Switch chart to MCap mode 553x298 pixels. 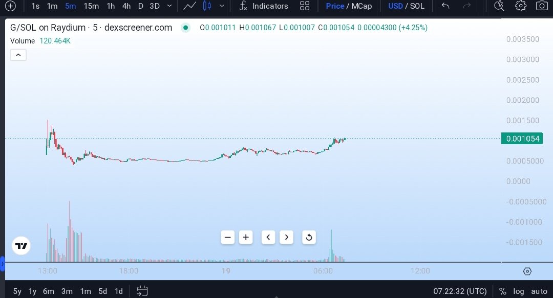361,6
